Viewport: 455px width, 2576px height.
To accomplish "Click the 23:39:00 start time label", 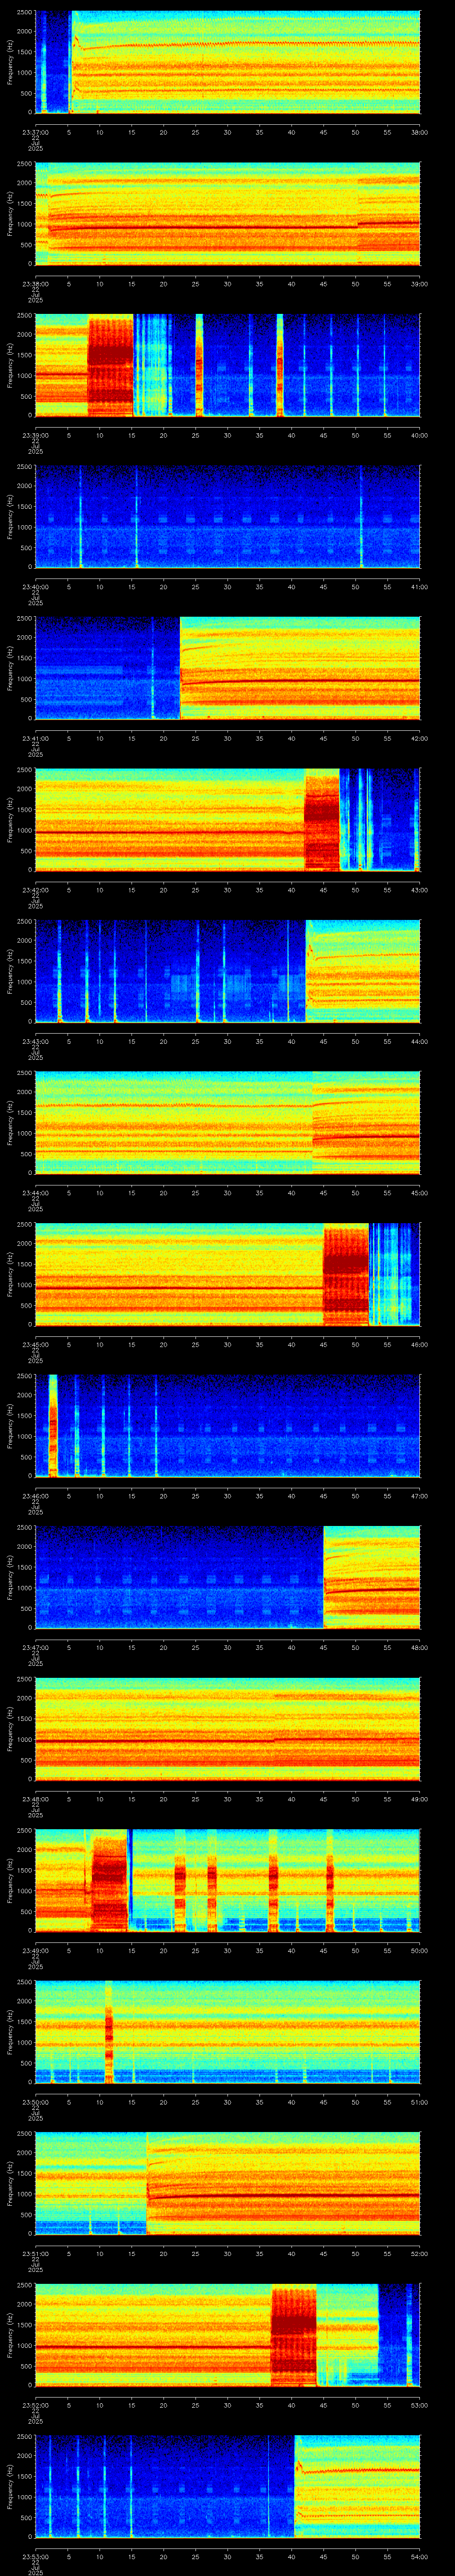I will tap(35, 435).
